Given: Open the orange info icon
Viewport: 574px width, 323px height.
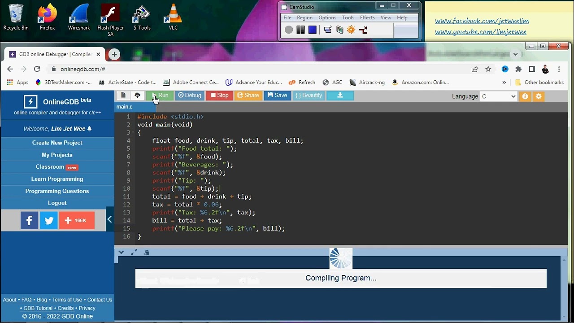Looking at the screenshot, I should coord(525,96).
